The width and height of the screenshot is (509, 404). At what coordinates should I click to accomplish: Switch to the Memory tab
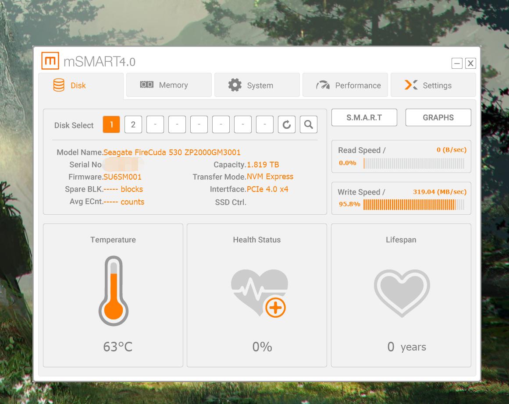(169, 85)
